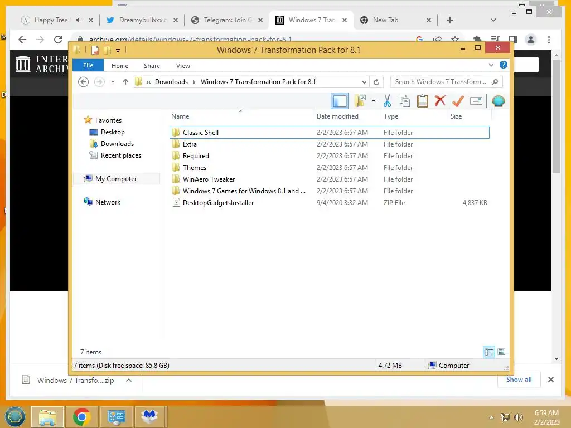Open Explorer help question mark icon
Screen dimensions: 571x428
point(504,65)
